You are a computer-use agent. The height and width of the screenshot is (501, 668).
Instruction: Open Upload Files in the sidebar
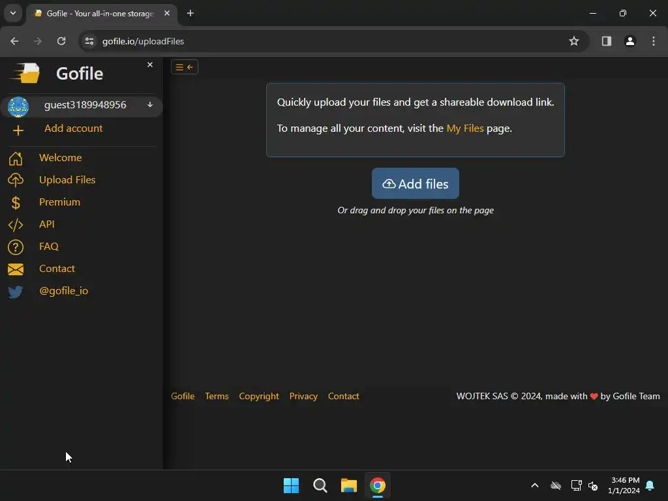click(x=67, y=180)
